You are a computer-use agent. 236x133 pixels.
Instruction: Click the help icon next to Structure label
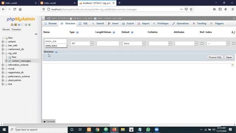click(56, 52)
